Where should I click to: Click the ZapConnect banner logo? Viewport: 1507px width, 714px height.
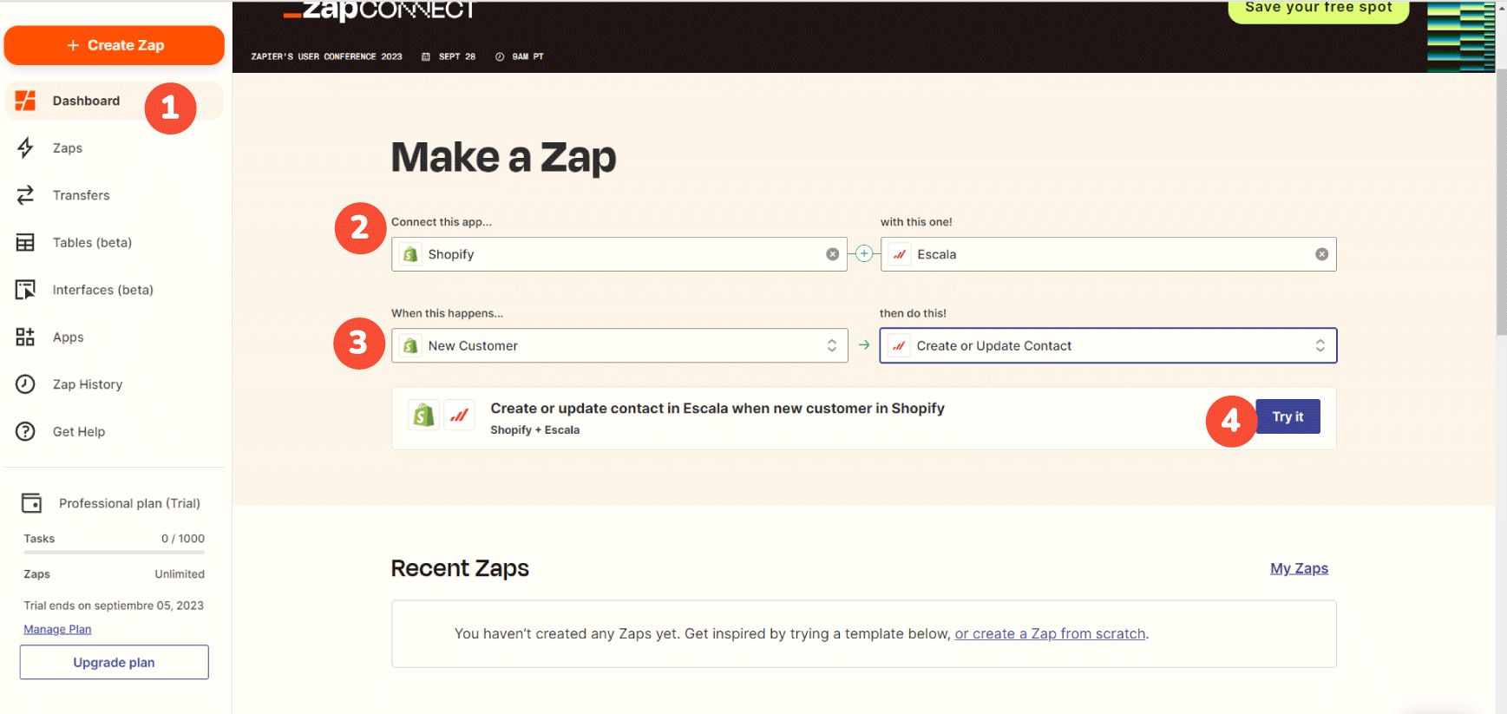click(380, 10)
